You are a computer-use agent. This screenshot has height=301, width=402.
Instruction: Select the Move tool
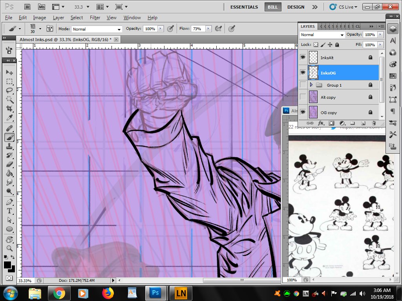coord(9,72)
